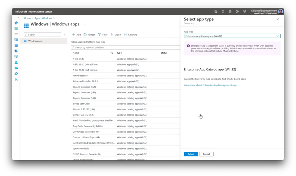Open Tenant administration icon in sidebar
The height and width of the screenshot is (176, 296).
click(16, 74)
